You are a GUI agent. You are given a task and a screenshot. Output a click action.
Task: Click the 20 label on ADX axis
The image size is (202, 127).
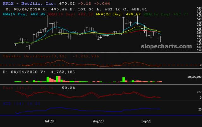click(x=200, y=109)
